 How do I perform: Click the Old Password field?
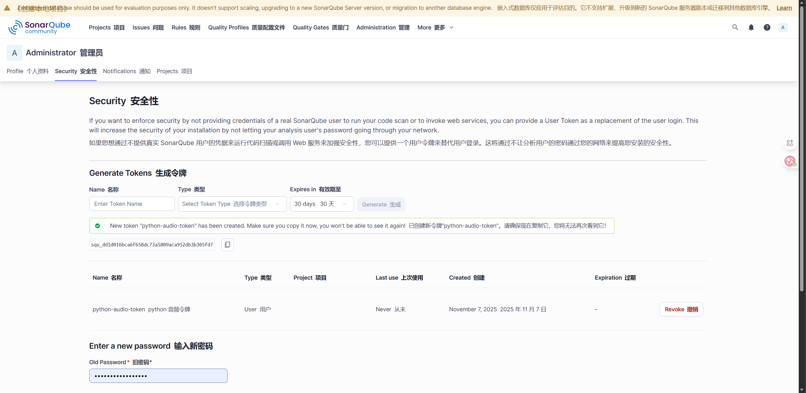tap(158, 376)
